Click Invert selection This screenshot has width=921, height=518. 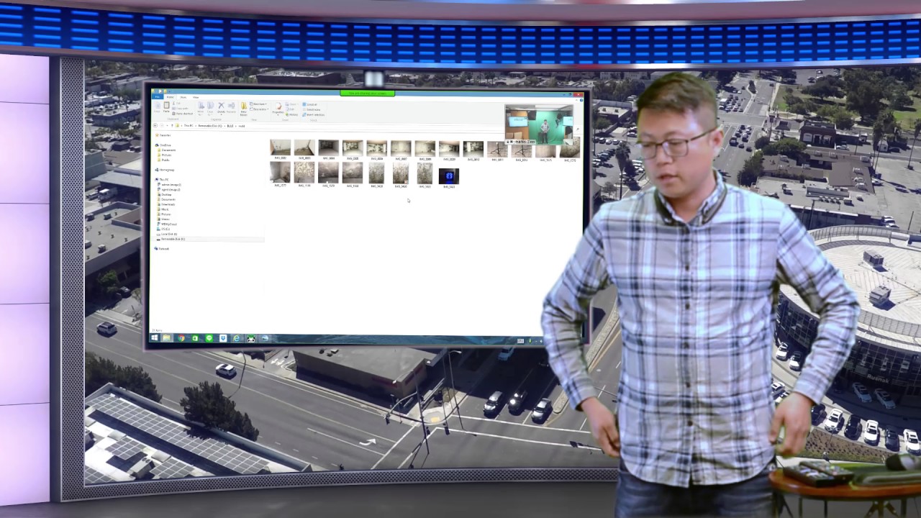pyautogui.click(x=313, y=115)
